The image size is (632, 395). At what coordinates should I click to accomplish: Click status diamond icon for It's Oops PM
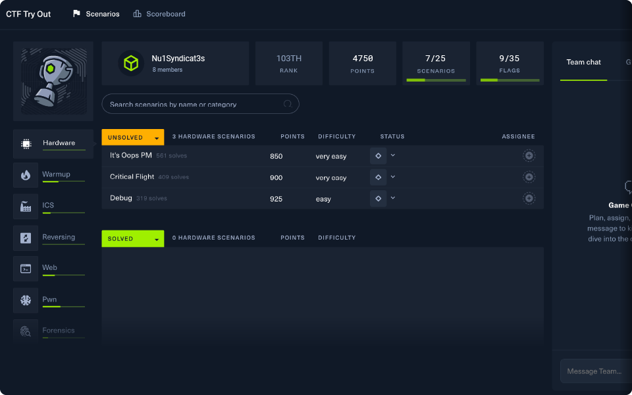click(378, 155)
